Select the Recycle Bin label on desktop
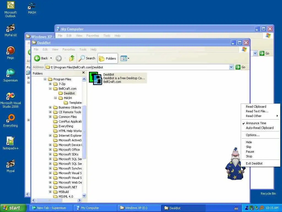 [x=268, y=194]
